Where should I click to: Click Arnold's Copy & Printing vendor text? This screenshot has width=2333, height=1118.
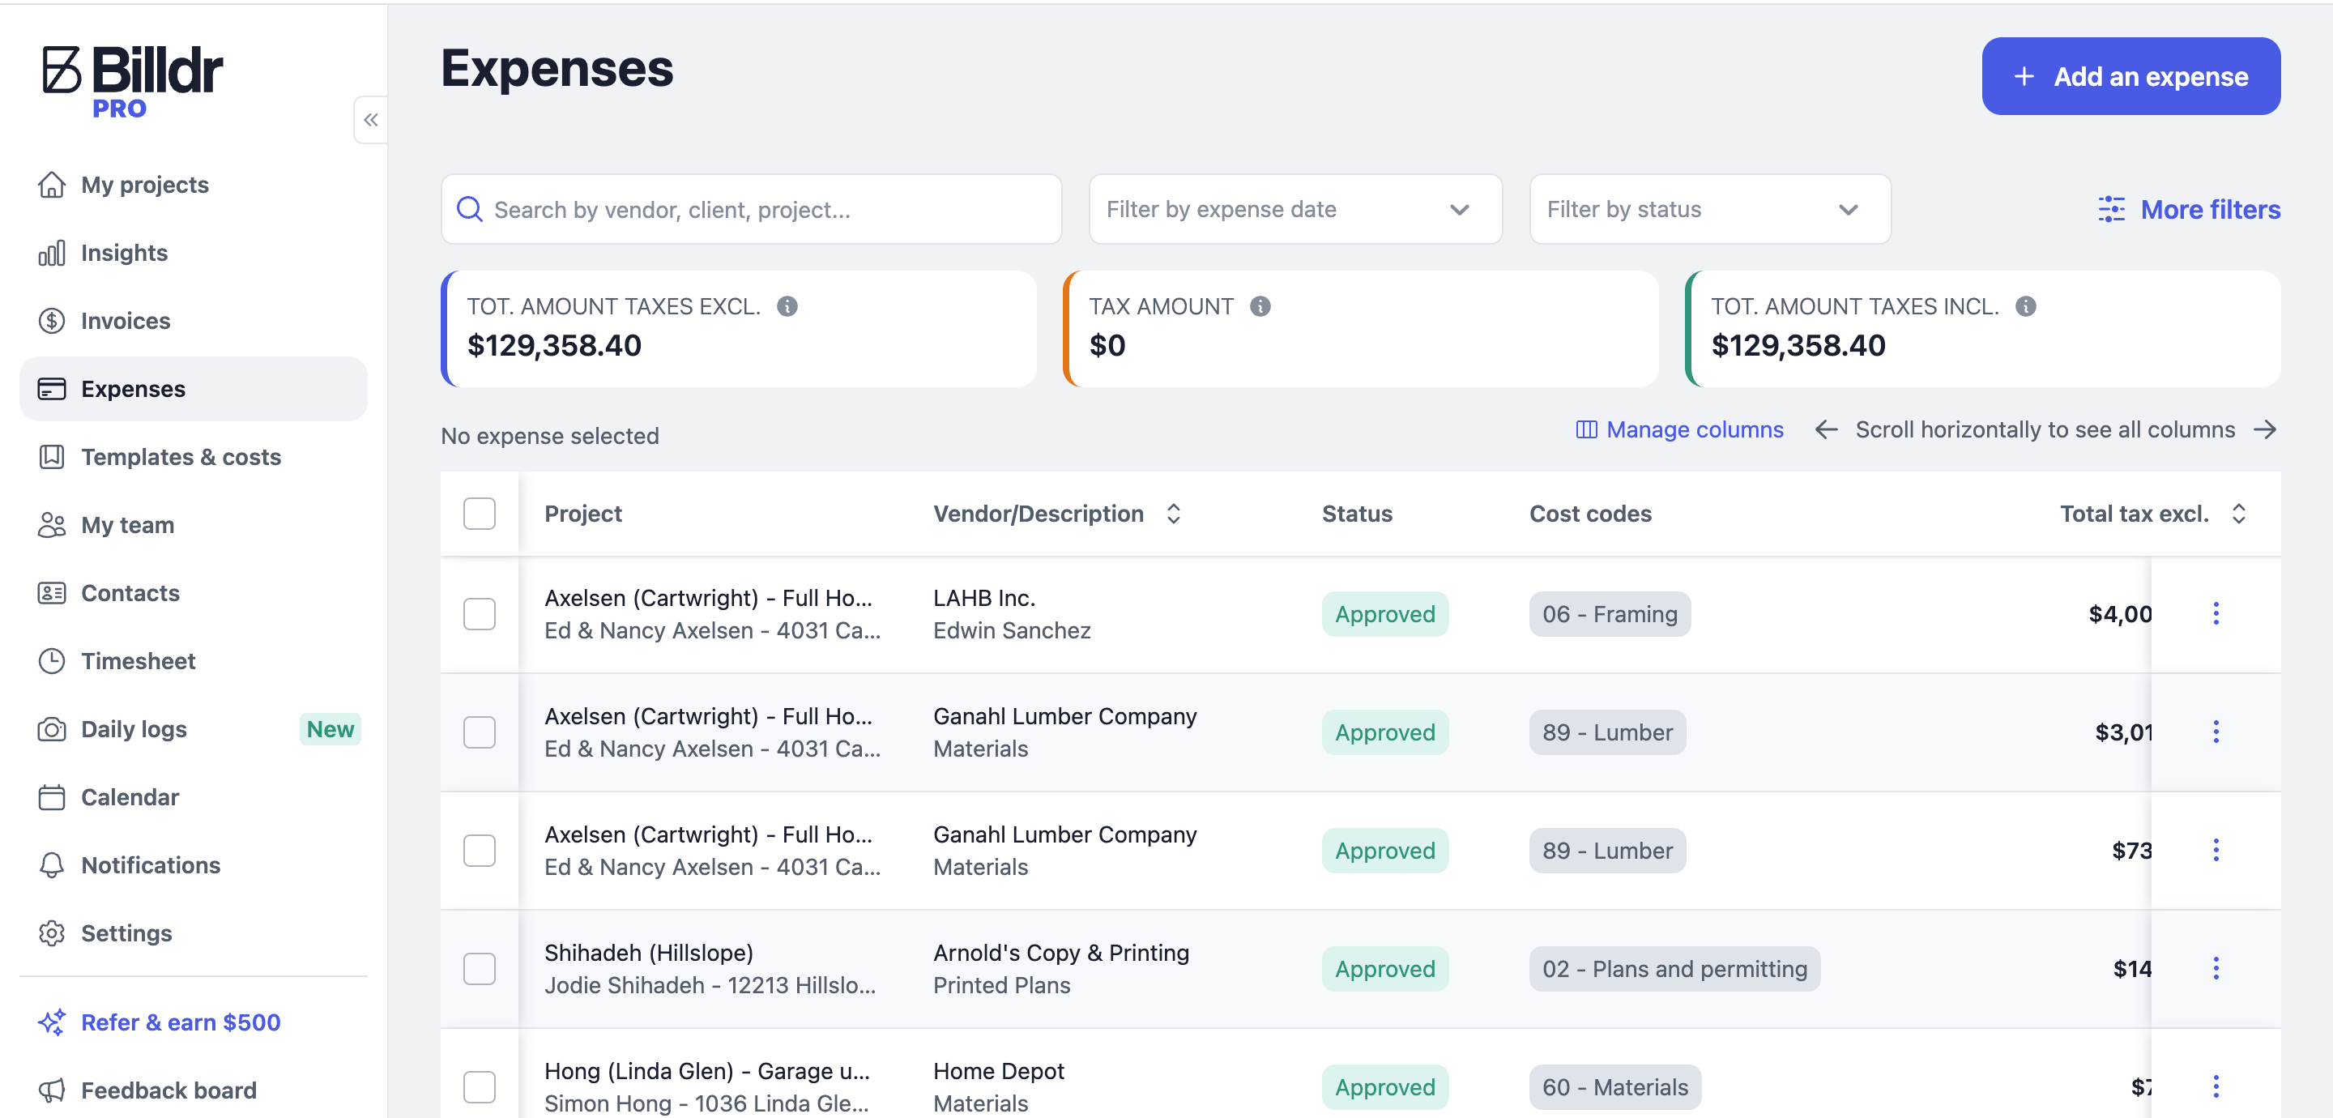(1060, 952)
